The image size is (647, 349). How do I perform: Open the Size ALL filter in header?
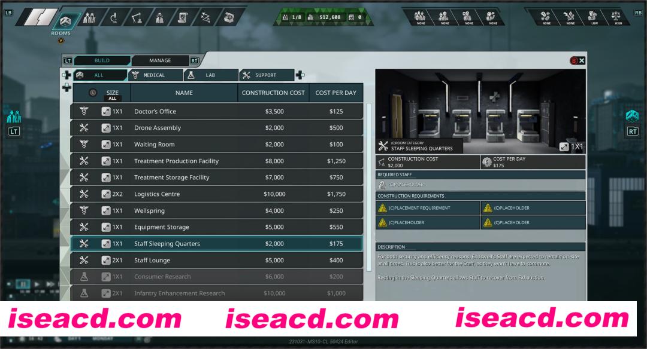[x=112, y=93]
